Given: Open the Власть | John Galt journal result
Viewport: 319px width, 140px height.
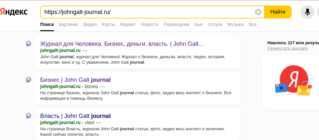Looking at the screenshot, I should tap(75, 116).
